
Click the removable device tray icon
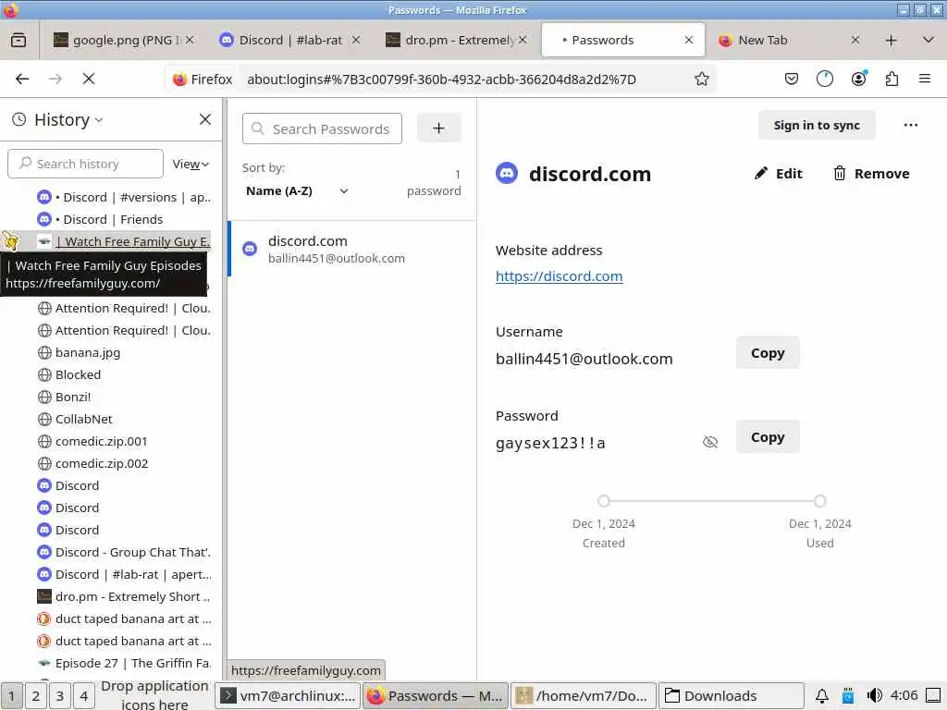[848, 696]
